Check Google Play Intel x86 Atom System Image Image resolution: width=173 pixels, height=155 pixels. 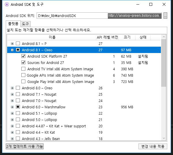23,82
